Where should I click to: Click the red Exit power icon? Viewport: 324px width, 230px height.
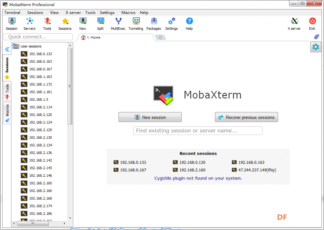pos(312,24)
